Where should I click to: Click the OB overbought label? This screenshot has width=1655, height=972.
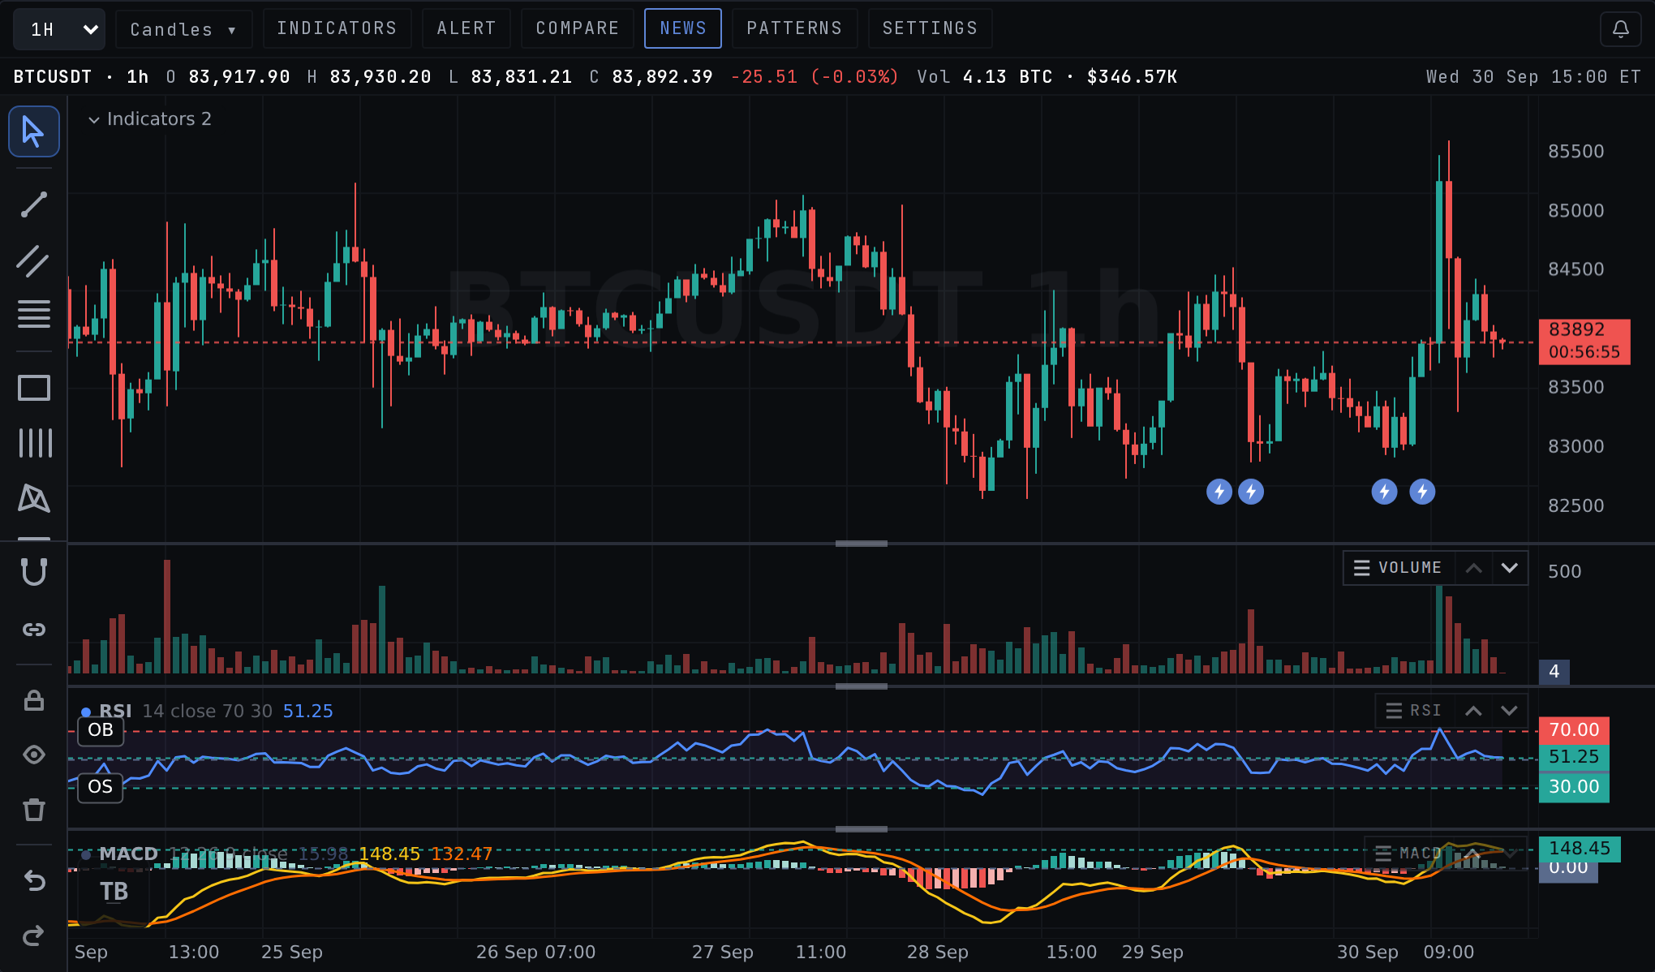101,730
